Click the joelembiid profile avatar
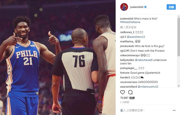Image resolution: width=180 pixels, height=115 pixels. click(x=124, y=7)
